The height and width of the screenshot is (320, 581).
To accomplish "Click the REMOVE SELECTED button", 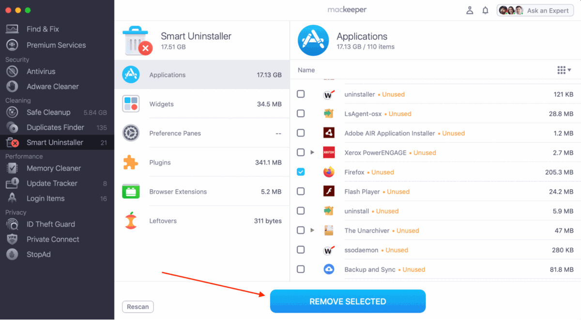I will (x=348, y=301).
